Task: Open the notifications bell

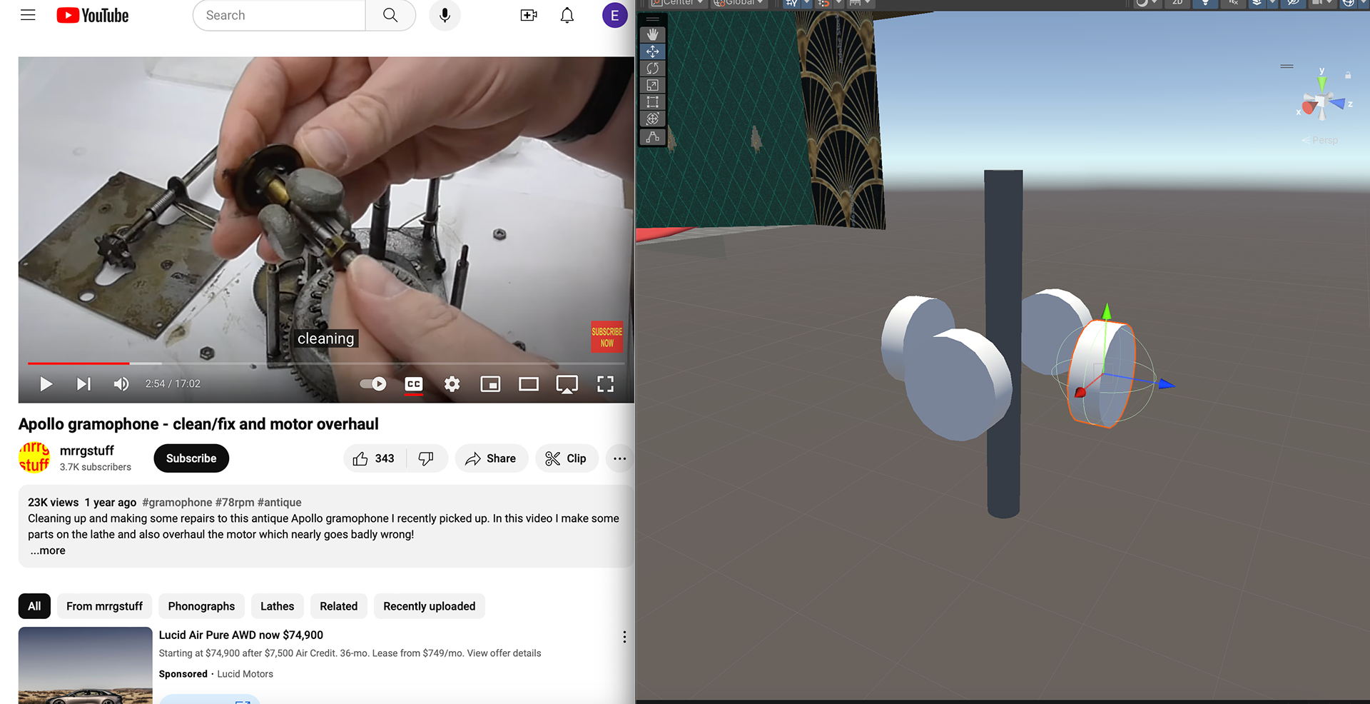Action: pyautogui.click(x=567, y=15)
